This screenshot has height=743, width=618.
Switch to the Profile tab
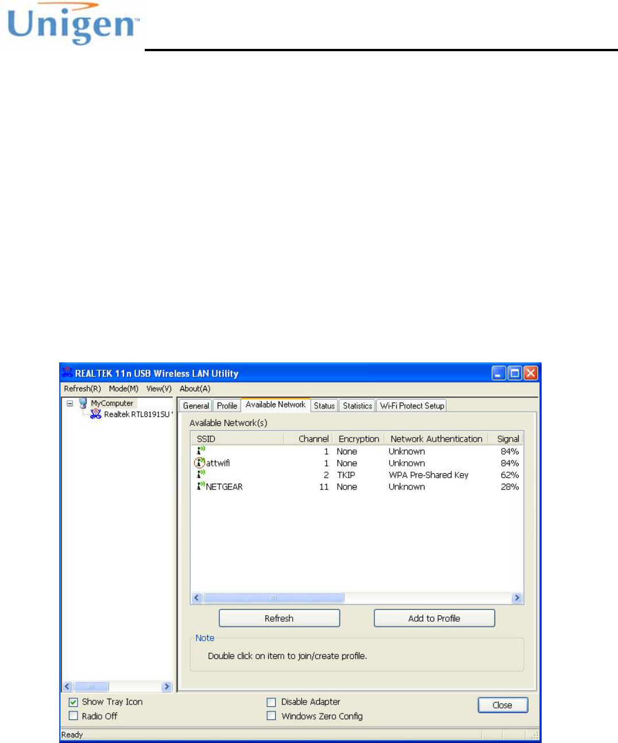(x=227, y=405)
